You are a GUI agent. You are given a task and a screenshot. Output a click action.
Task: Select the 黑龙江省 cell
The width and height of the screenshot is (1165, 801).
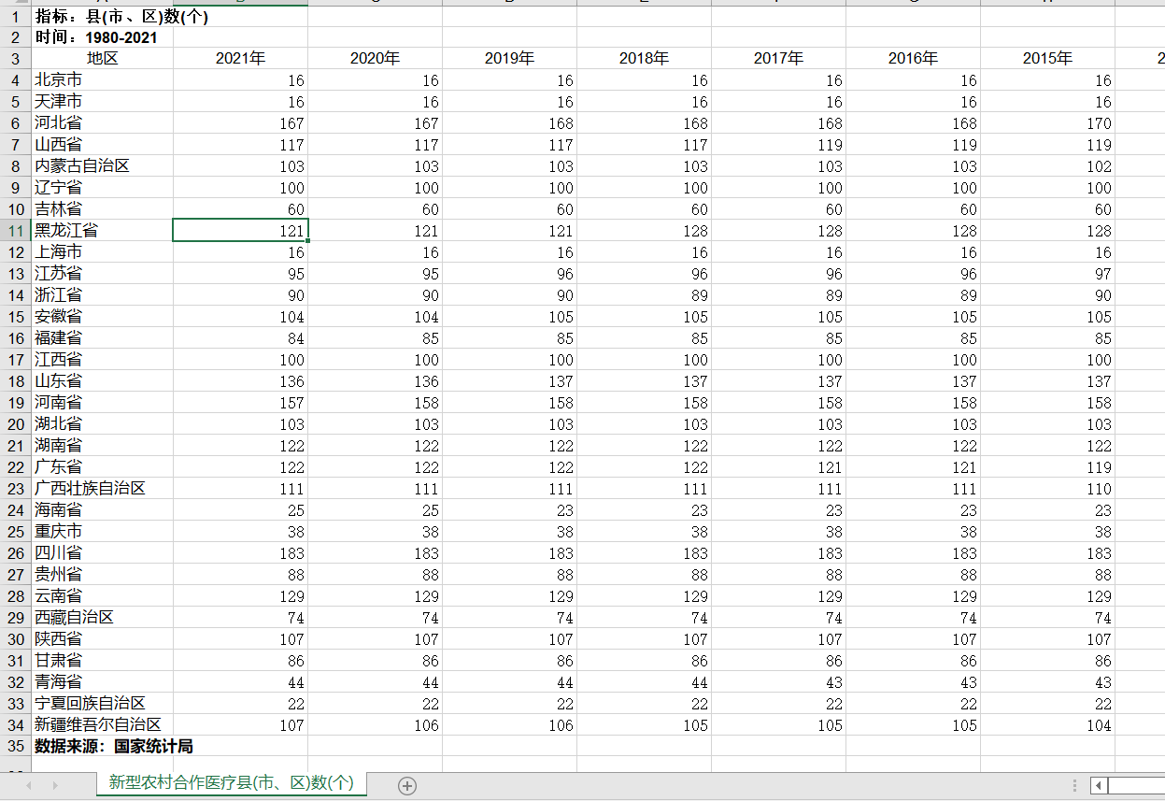point(103,230)
